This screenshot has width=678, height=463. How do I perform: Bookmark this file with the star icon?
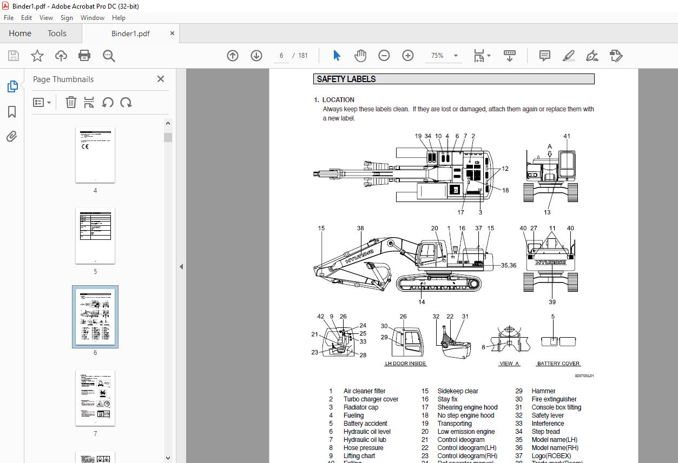tap(37, 56)
